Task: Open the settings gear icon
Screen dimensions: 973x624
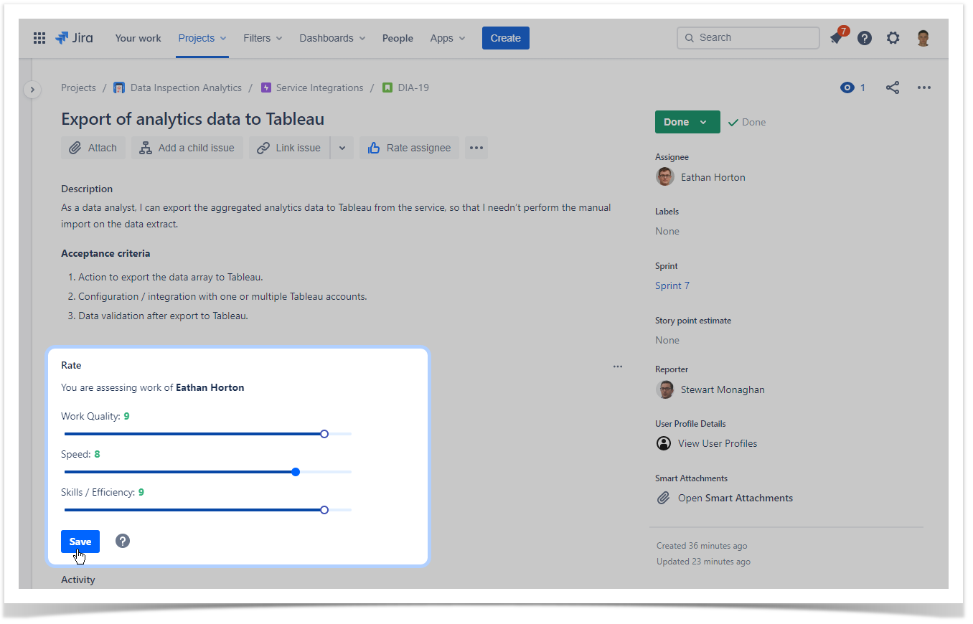Action: coord(893,38)
